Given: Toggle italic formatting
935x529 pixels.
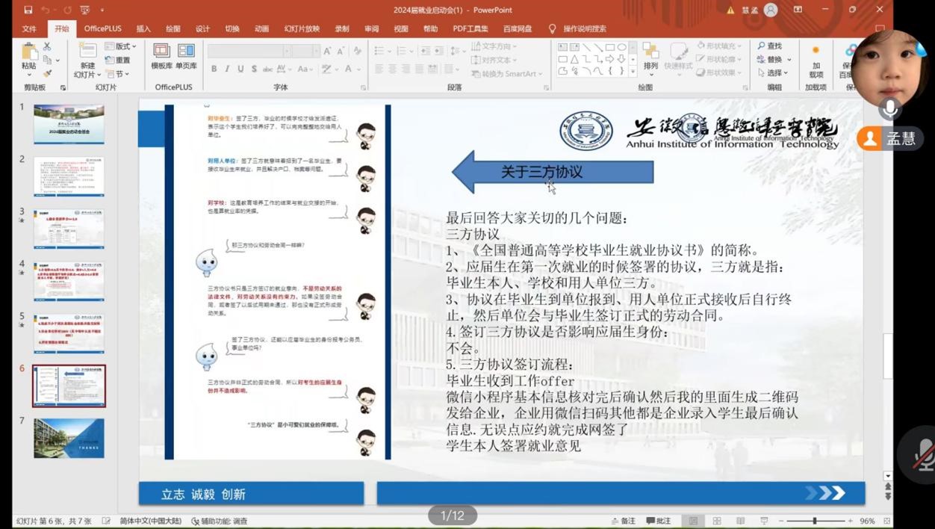Looking at the screenshot, I should [227, 69].
